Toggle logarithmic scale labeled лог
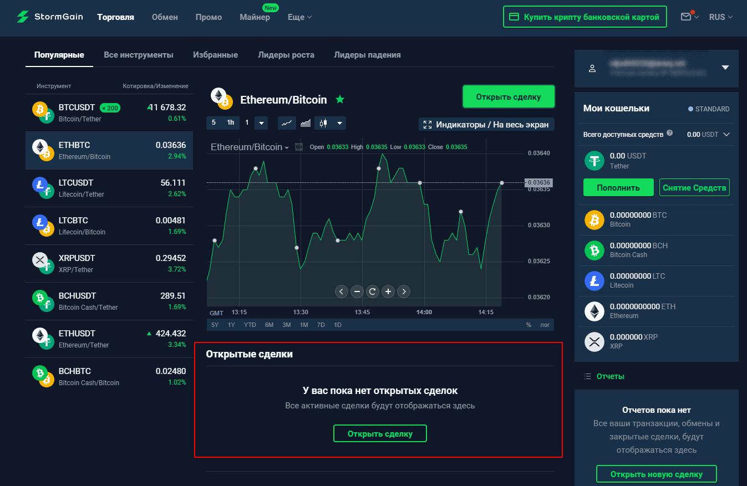The image size is (747, 486). 545,325
